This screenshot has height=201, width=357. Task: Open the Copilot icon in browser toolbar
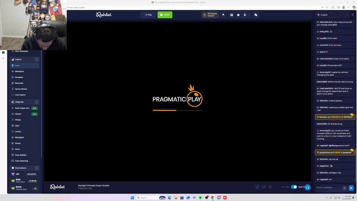(x=354, y=7)
